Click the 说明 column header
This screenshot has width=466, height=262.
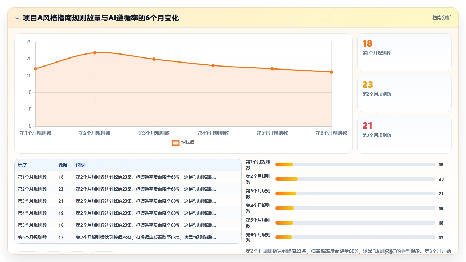tap(80, 165)
